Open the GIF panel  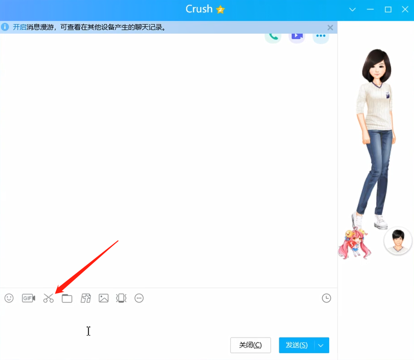pyautogui.click(x=28, y=298)
